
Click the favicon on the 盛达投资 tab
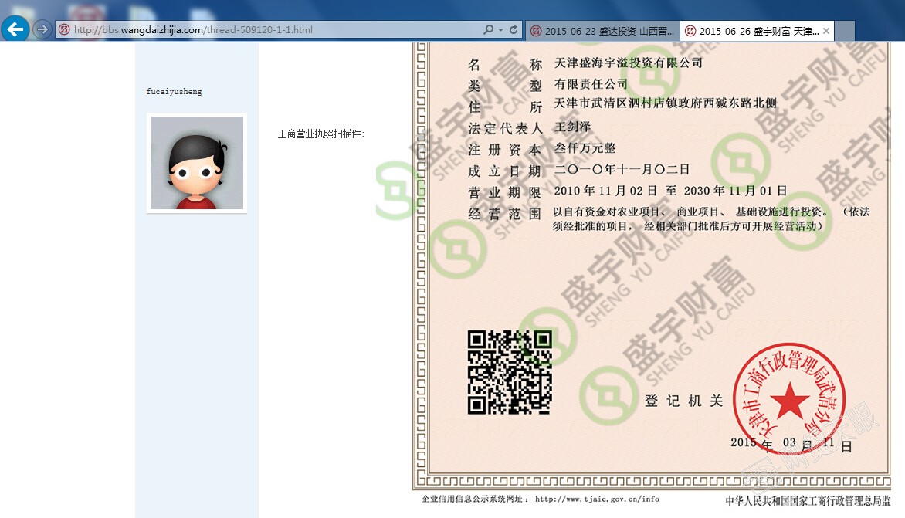click(x=536, y=32)
